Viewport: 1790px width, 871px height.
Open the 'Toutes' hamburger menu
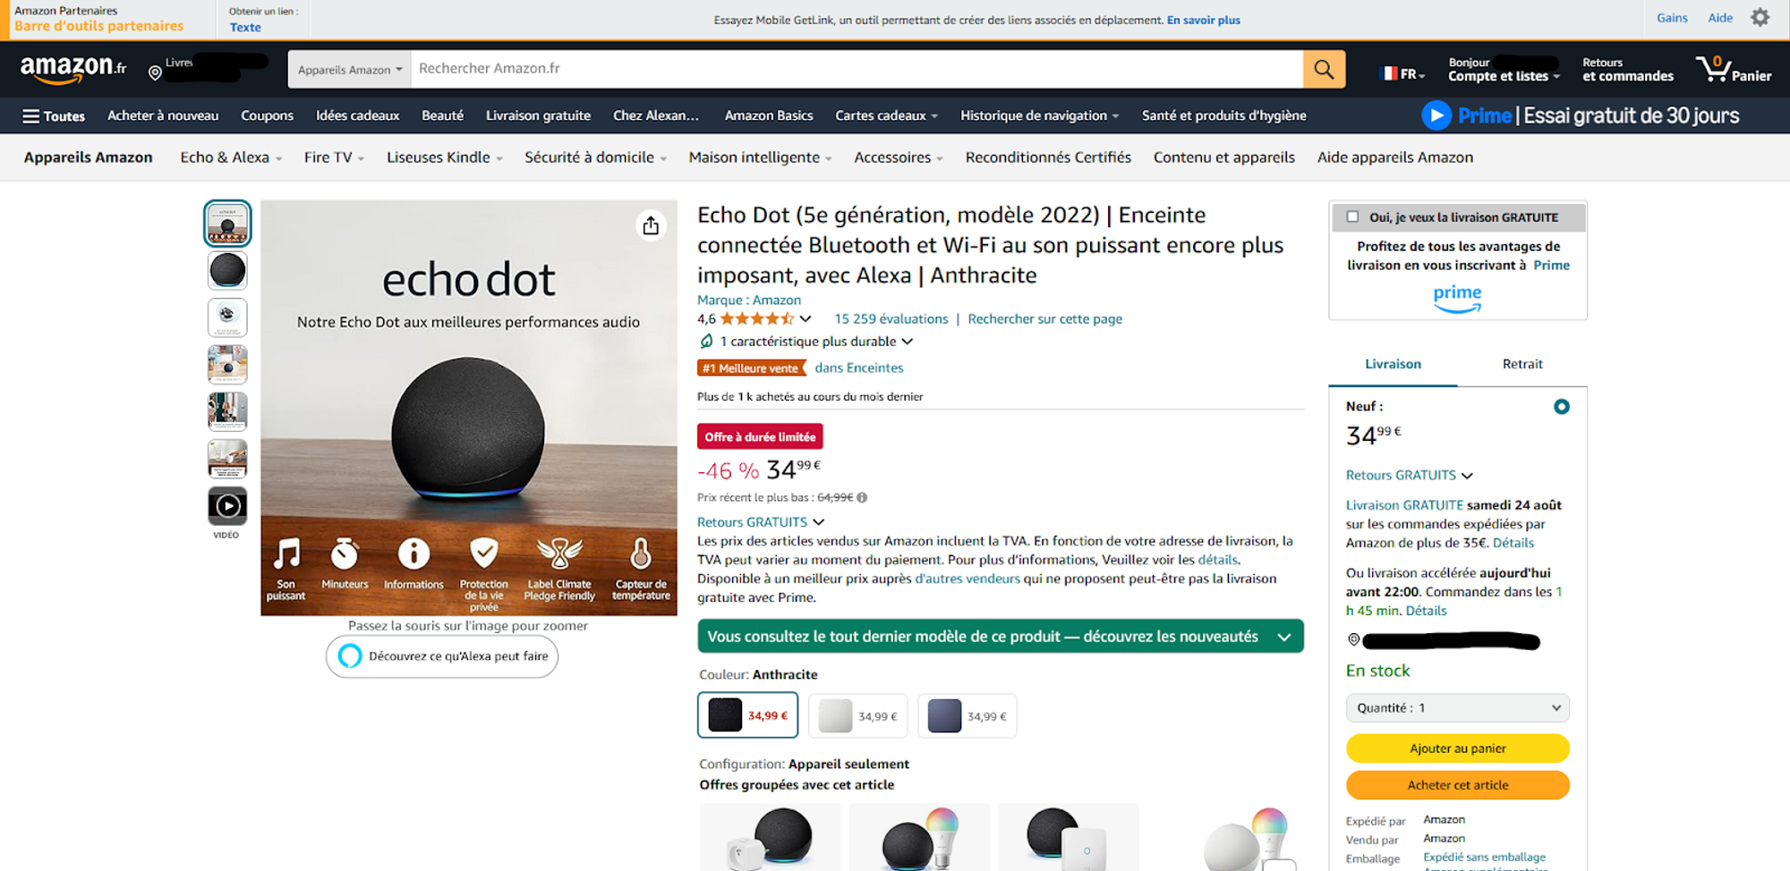52,115
